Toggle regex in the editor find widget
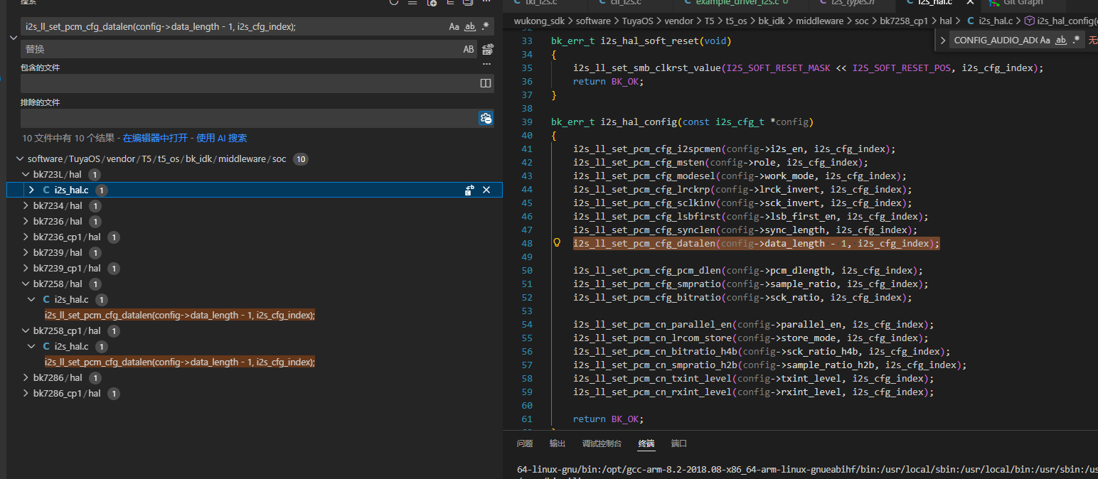The width and height of the screenshot is (1098, 479). (1076, 41)
